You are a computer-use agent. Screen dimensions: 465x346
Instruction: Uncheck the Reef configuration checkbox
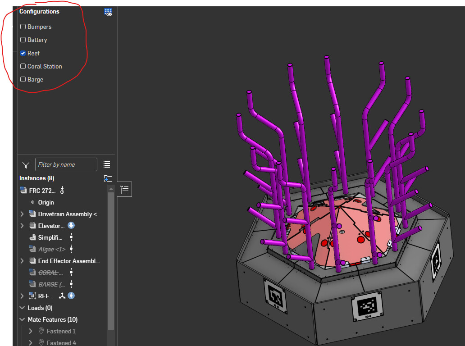[23, 53]
